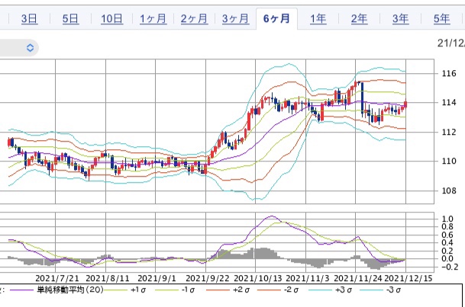This screenshot has width=465, height=307.
Task: Click the 116 price axis value
Action: (x=449, y=73)
